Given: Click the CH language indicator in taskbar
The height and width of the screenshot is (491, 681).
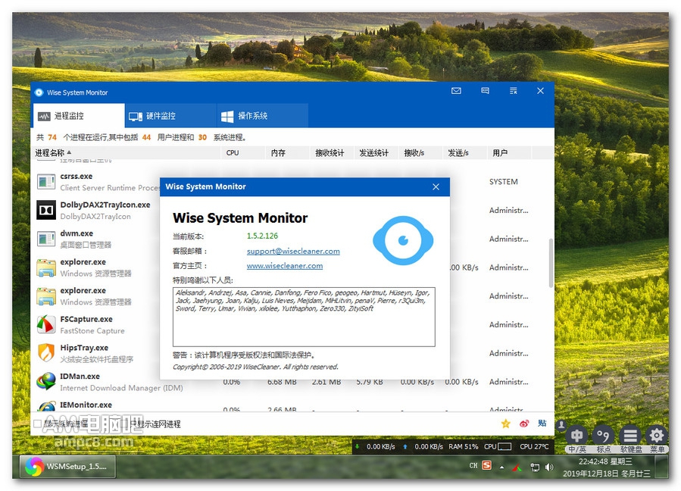Looking at the screenshot, I should [473, 466].
